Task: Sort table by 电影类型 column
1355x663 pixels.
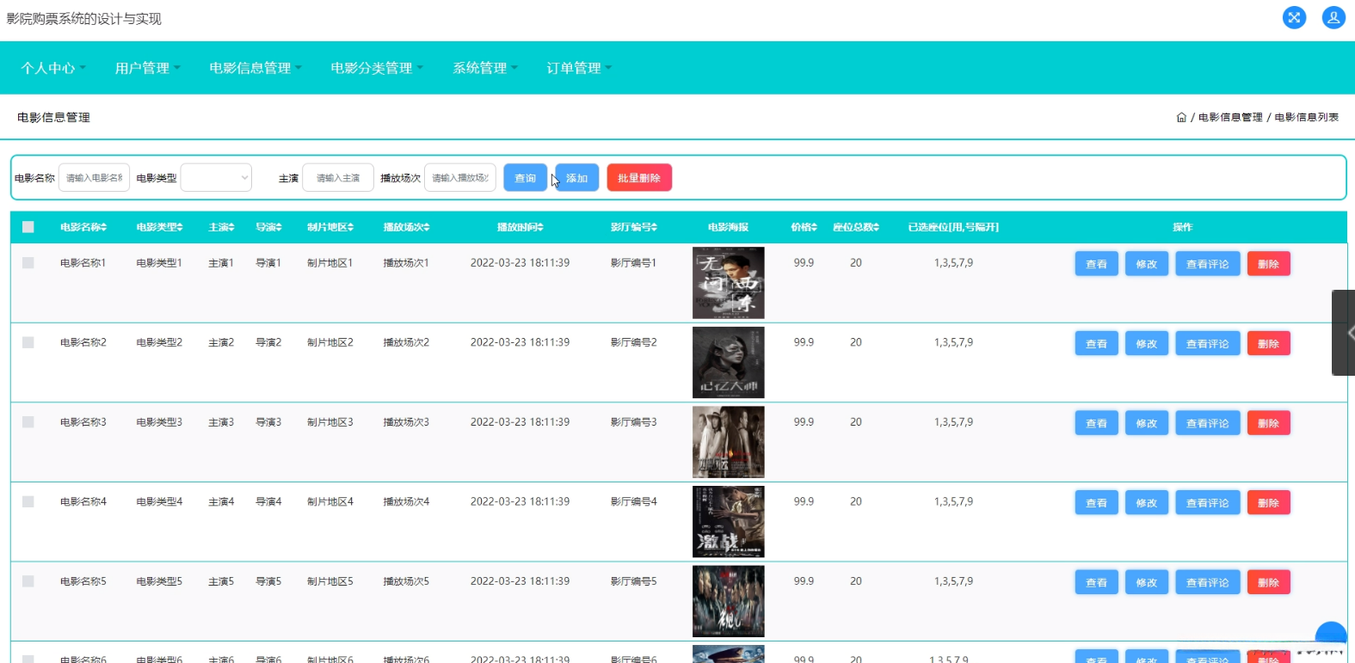Action: 160,227
